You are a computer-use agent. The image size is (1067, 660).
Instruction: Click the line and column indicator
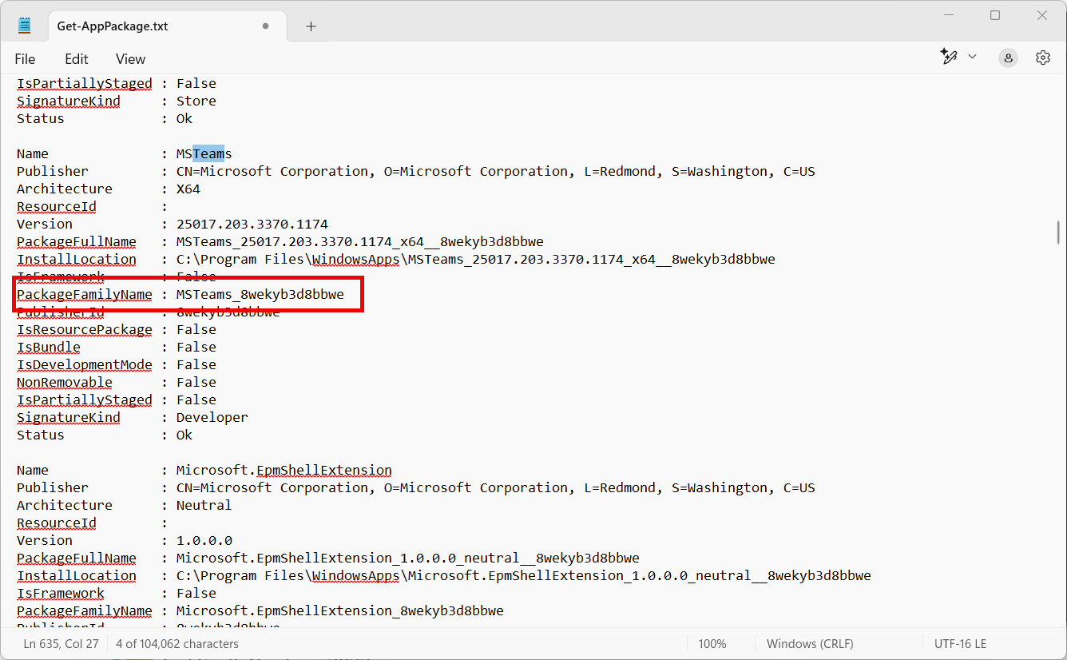[x=61, y=643]
